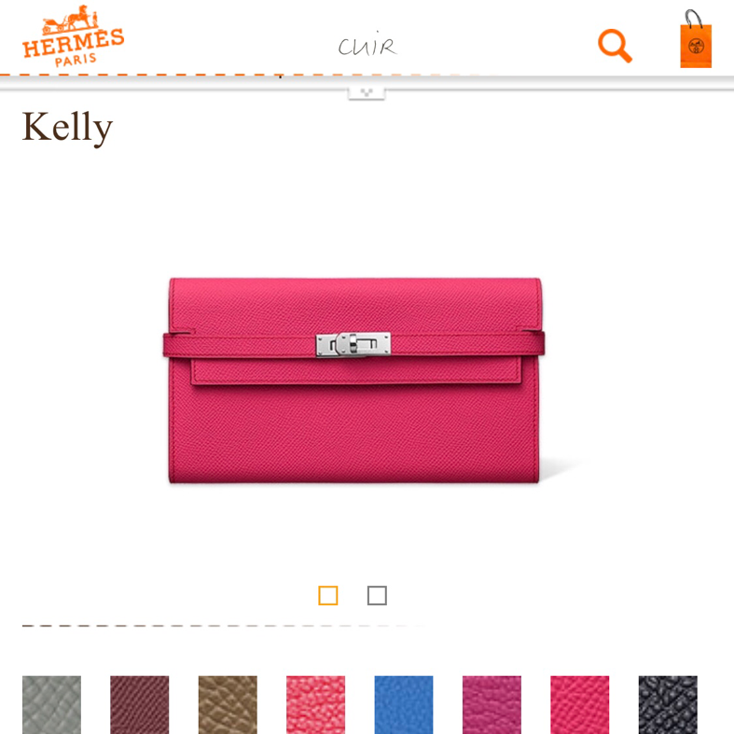Choose the magenta purple leather swatch
Viewport: 734px width, 734px height.
(x=492, y=704)
